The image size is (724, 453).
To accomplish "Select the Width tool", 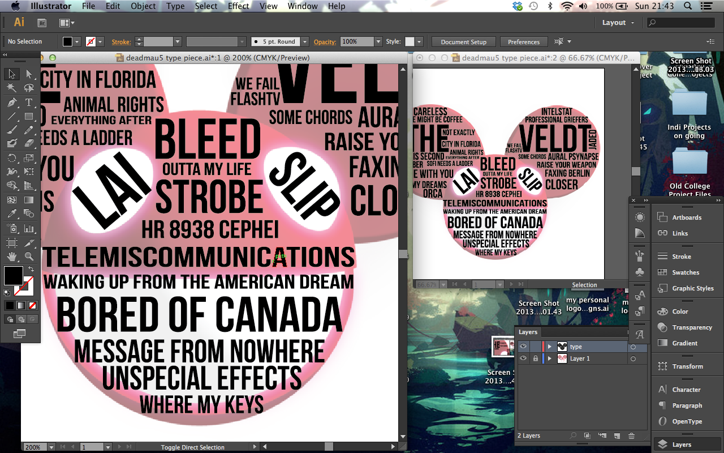I will click(12, 172).
